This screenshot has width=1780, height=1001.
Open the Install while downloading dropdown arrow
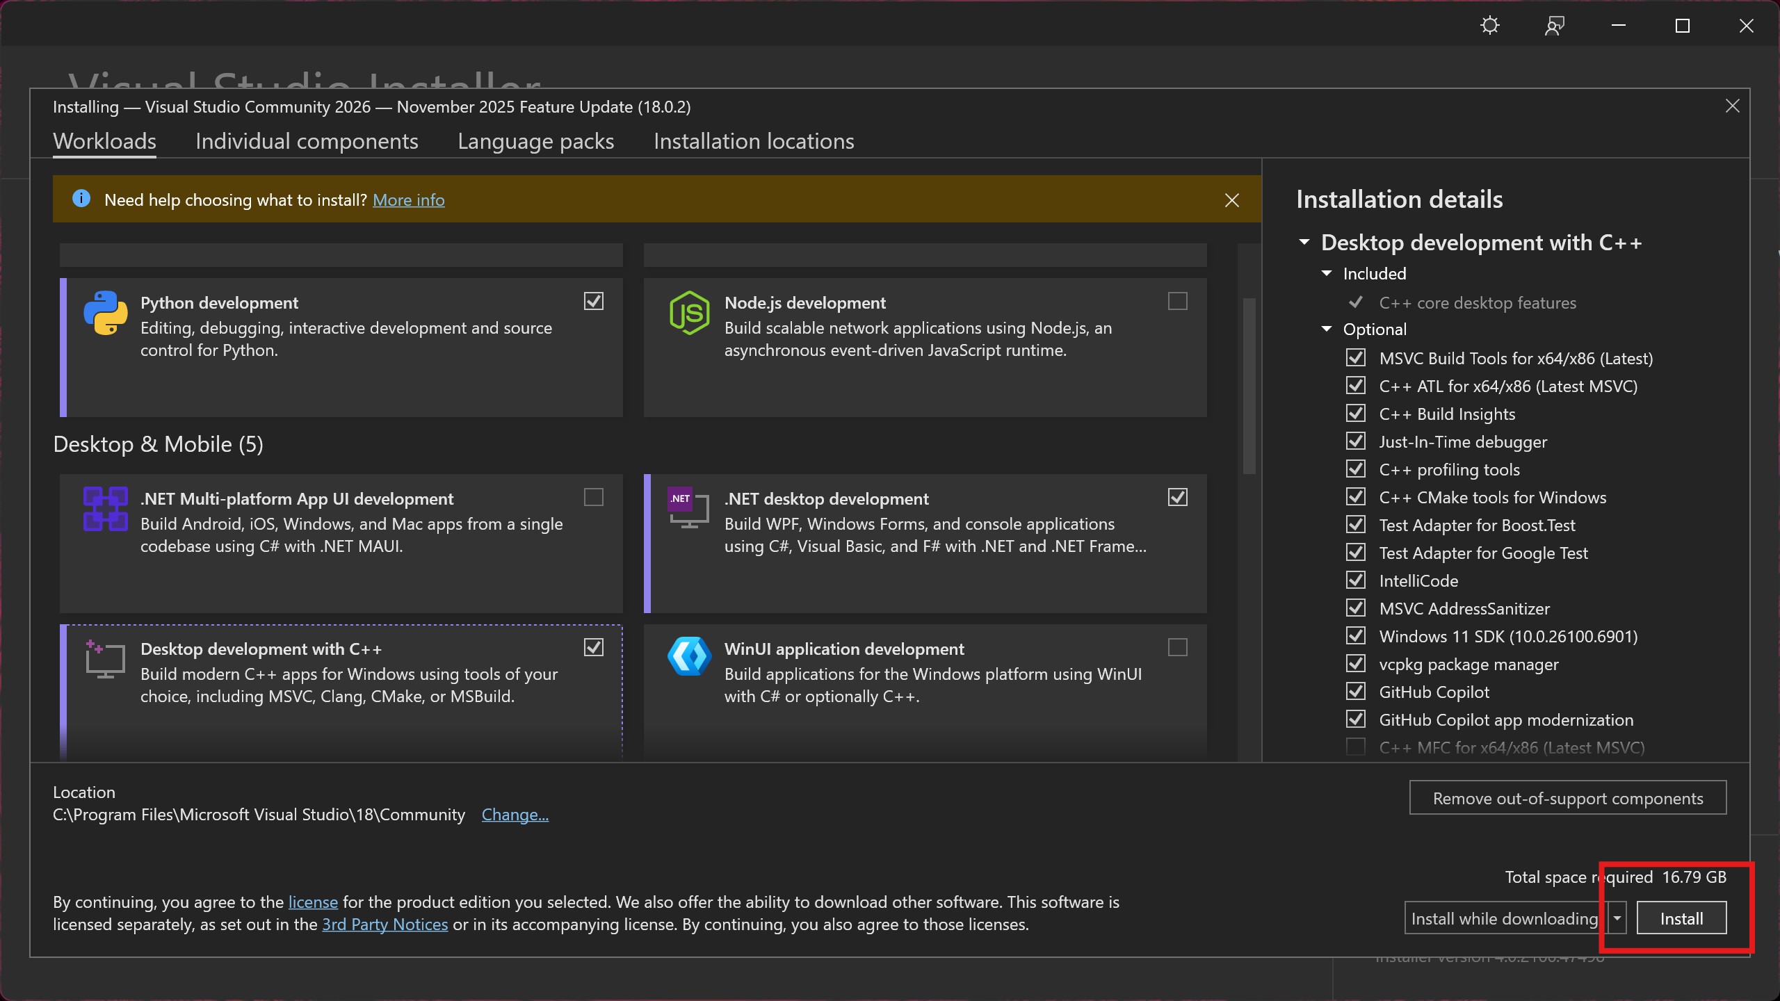(x=1617, y=918)
